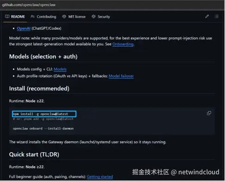Click the pencil edit file icon
Image resolution: width=225 pixels, height=181 pixels.
(x=207, y=16)
